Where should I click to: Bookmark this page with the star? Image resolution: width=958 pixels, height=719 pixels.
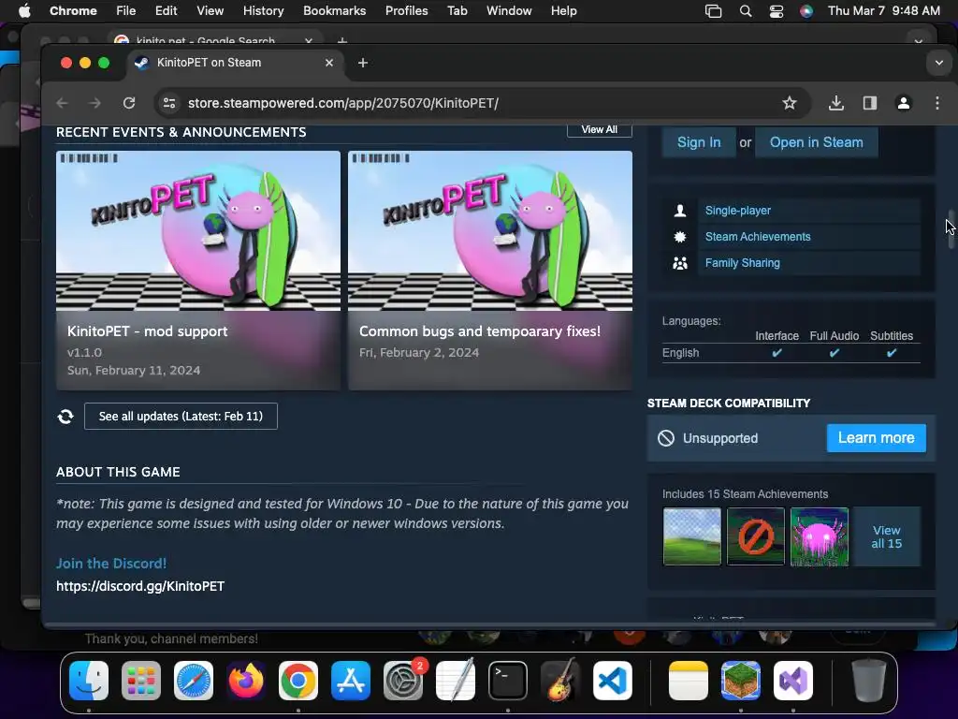(790, 103)
